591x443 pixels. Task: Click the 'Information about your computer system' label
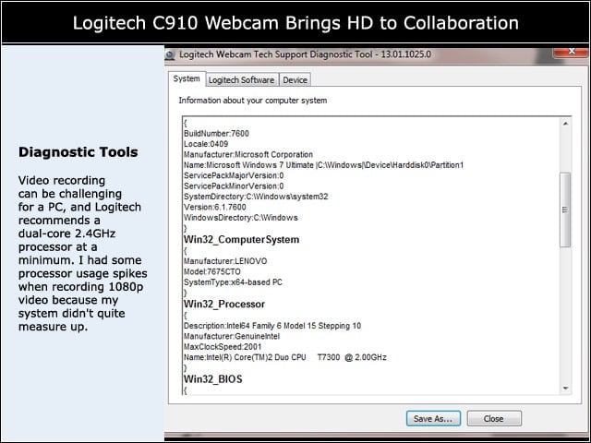tap(253, 101)
